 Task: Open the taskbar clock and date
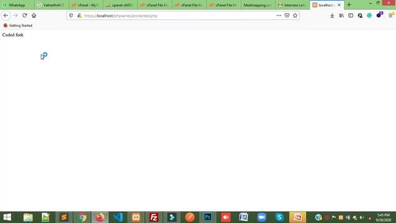(x=383, y=217)
